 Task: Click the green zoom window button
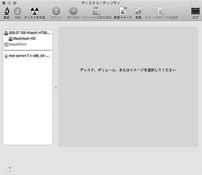[15, 3]
